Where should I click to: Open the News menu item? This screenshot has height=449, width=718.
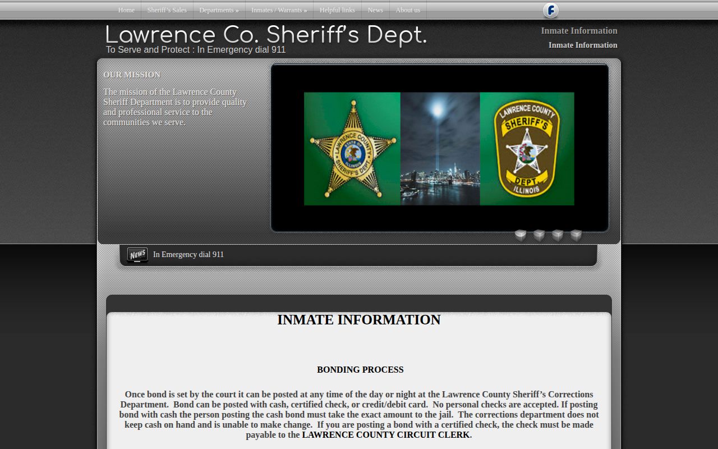pyautogui.click(x=375, y=10)
